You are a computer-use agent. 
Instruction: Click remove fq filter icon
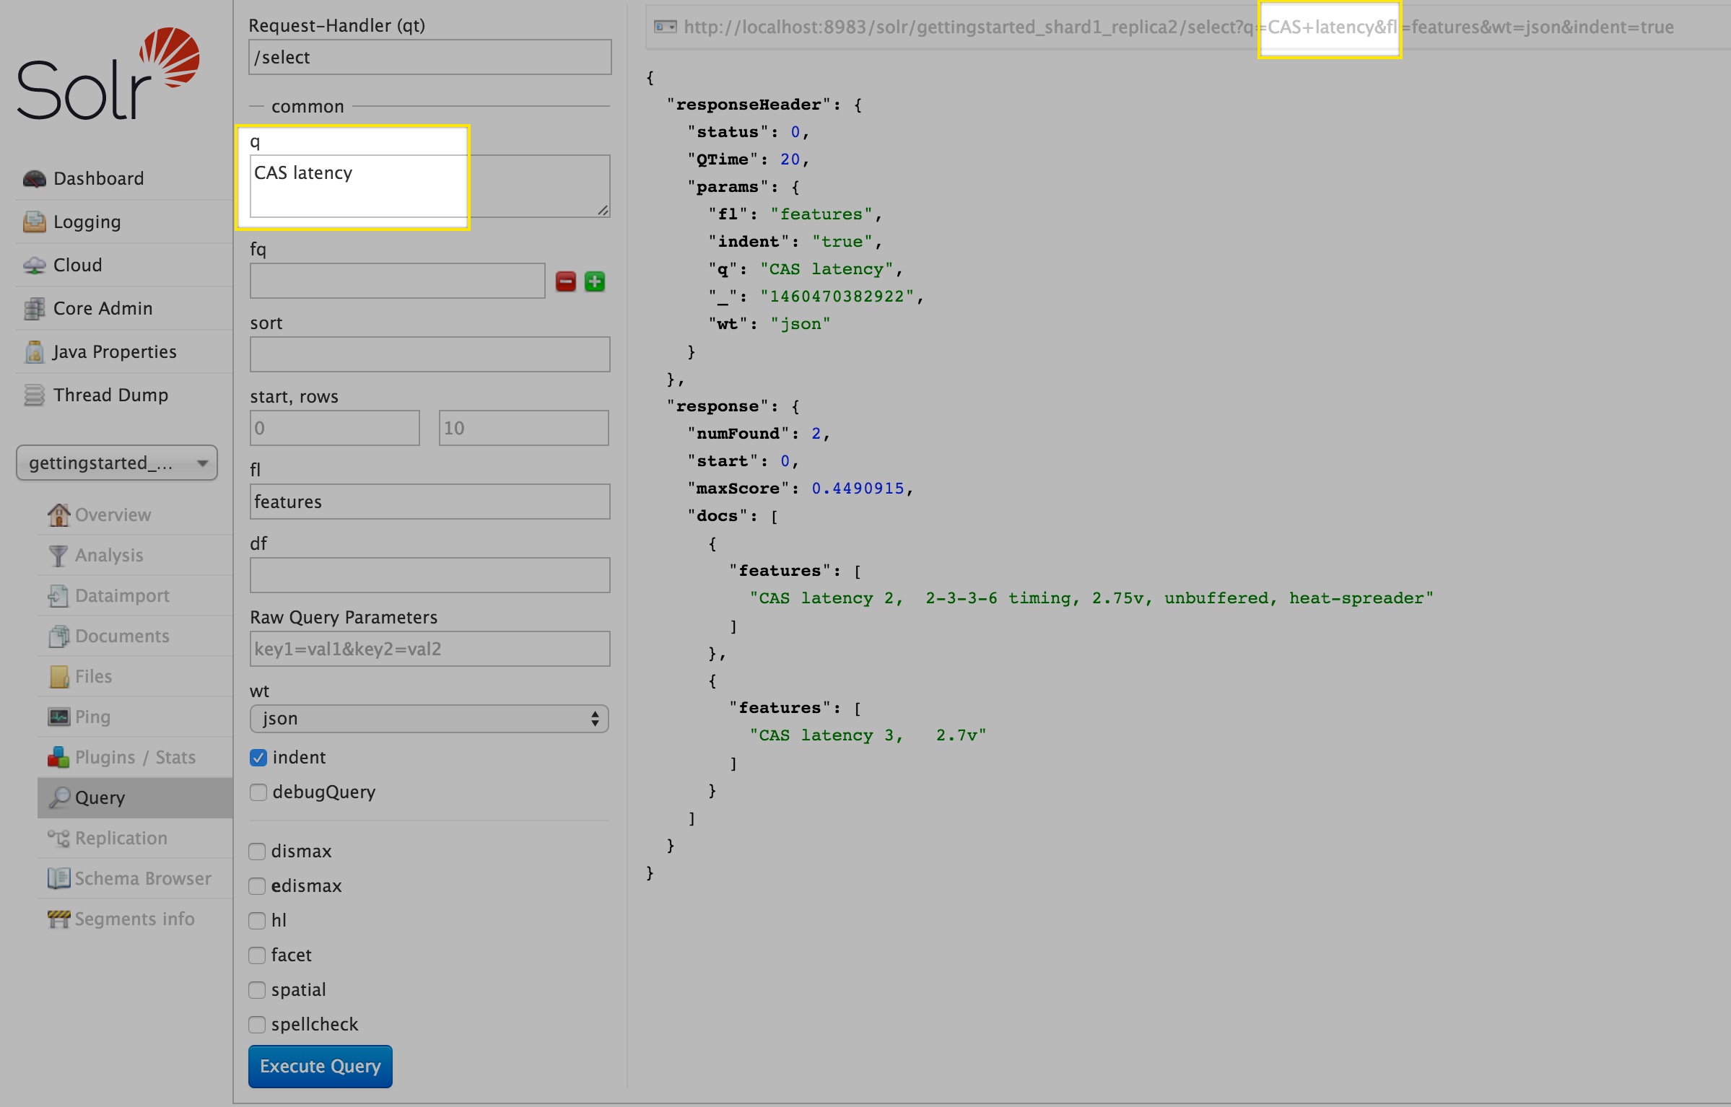565,280
